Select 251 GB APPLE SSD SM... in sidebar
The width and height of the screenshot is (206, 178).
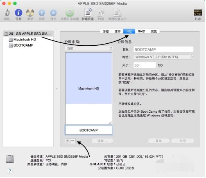pos(28,33)
